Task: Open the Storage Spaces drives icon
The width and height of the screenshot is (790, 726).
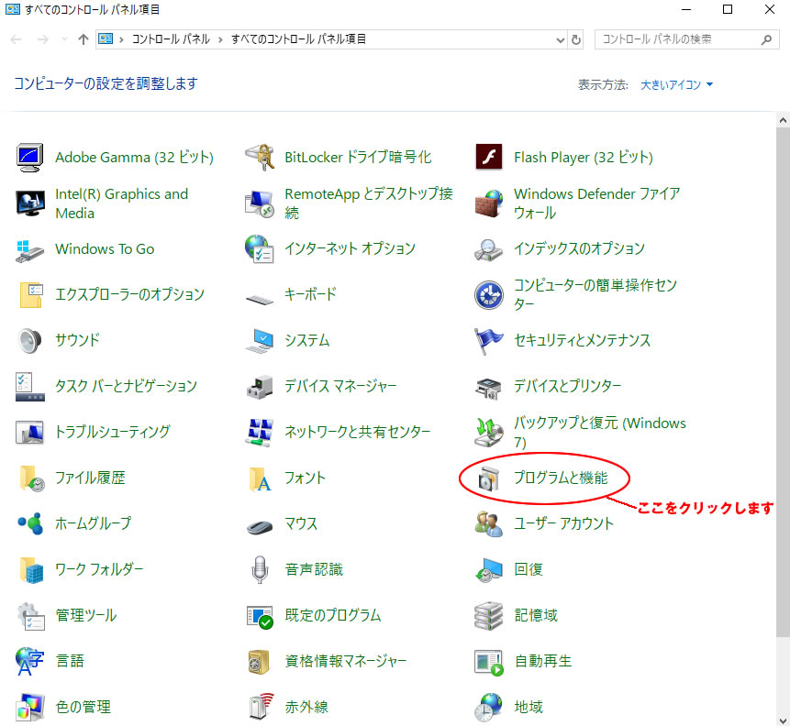Action: click(x=489, y=616)
